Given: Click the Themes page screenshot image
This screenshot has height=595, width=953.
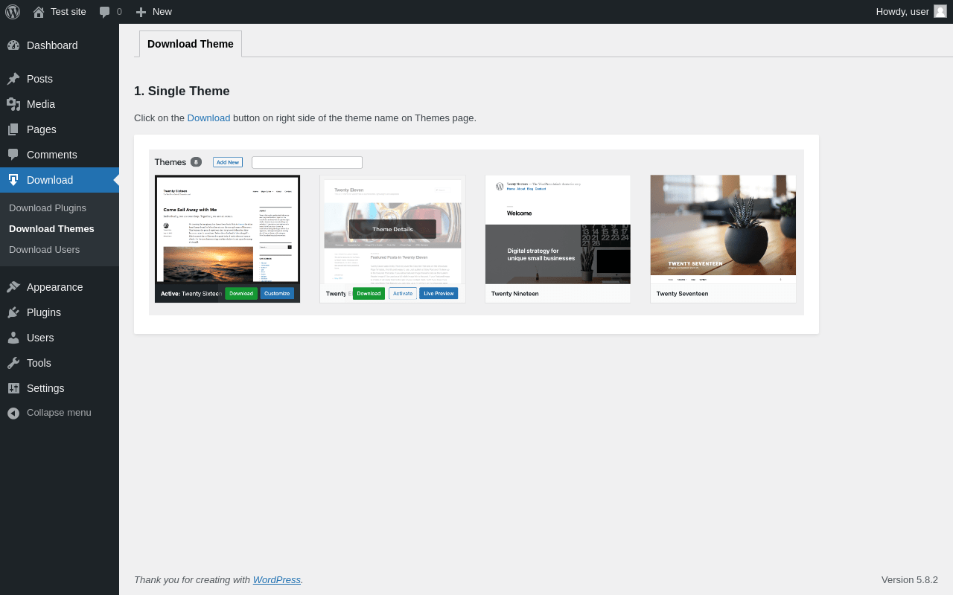Looking at the screenshot, I should pos(476,232).
